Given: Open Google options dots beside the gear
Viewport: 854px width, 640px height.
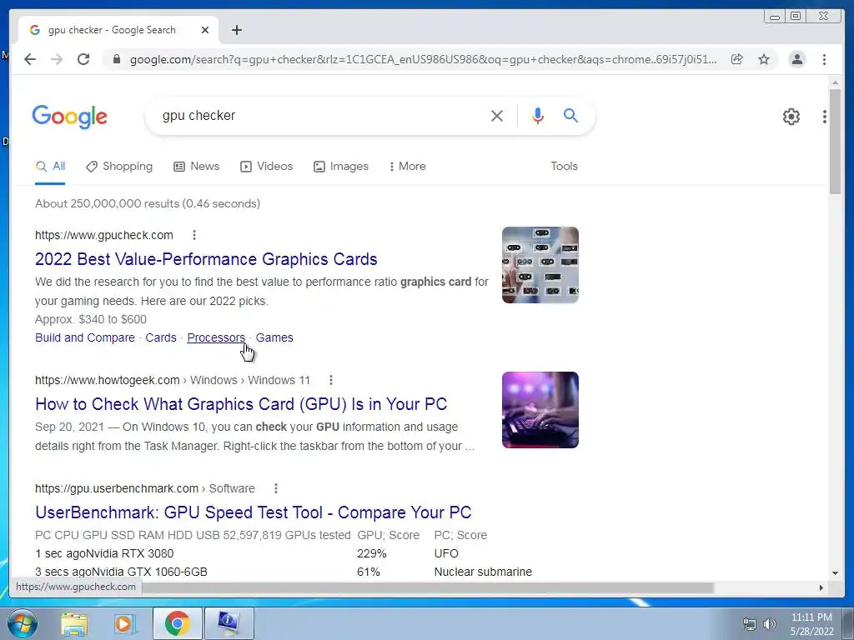Looking at the screenshot, I should point(825,117).
